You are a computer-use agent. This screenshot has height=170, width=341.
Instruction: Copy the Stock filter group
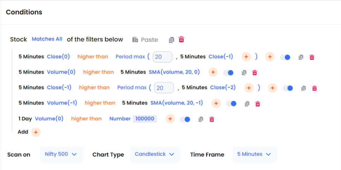(172, 39)
